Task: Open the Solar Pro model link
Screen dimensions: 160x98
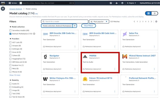Action: tap(133, 33)
